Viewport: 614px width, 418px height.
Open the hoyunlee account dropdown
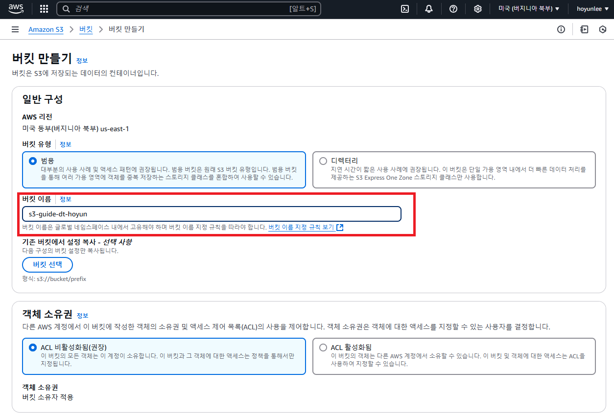tap(592, 9)
